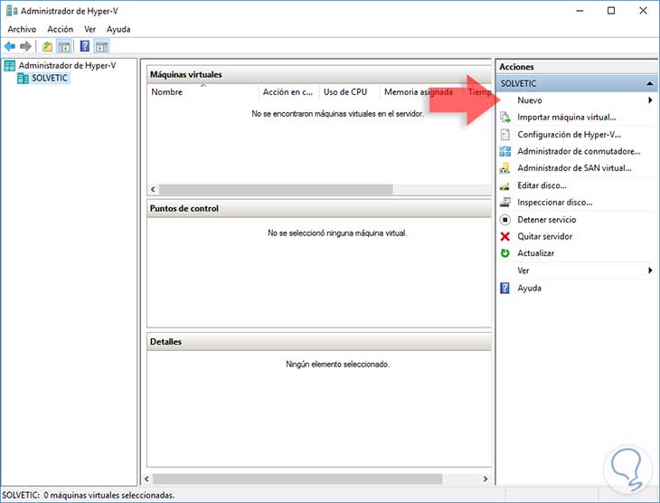
Task: Sort by Nombre column header
Action: click(203, 92)
